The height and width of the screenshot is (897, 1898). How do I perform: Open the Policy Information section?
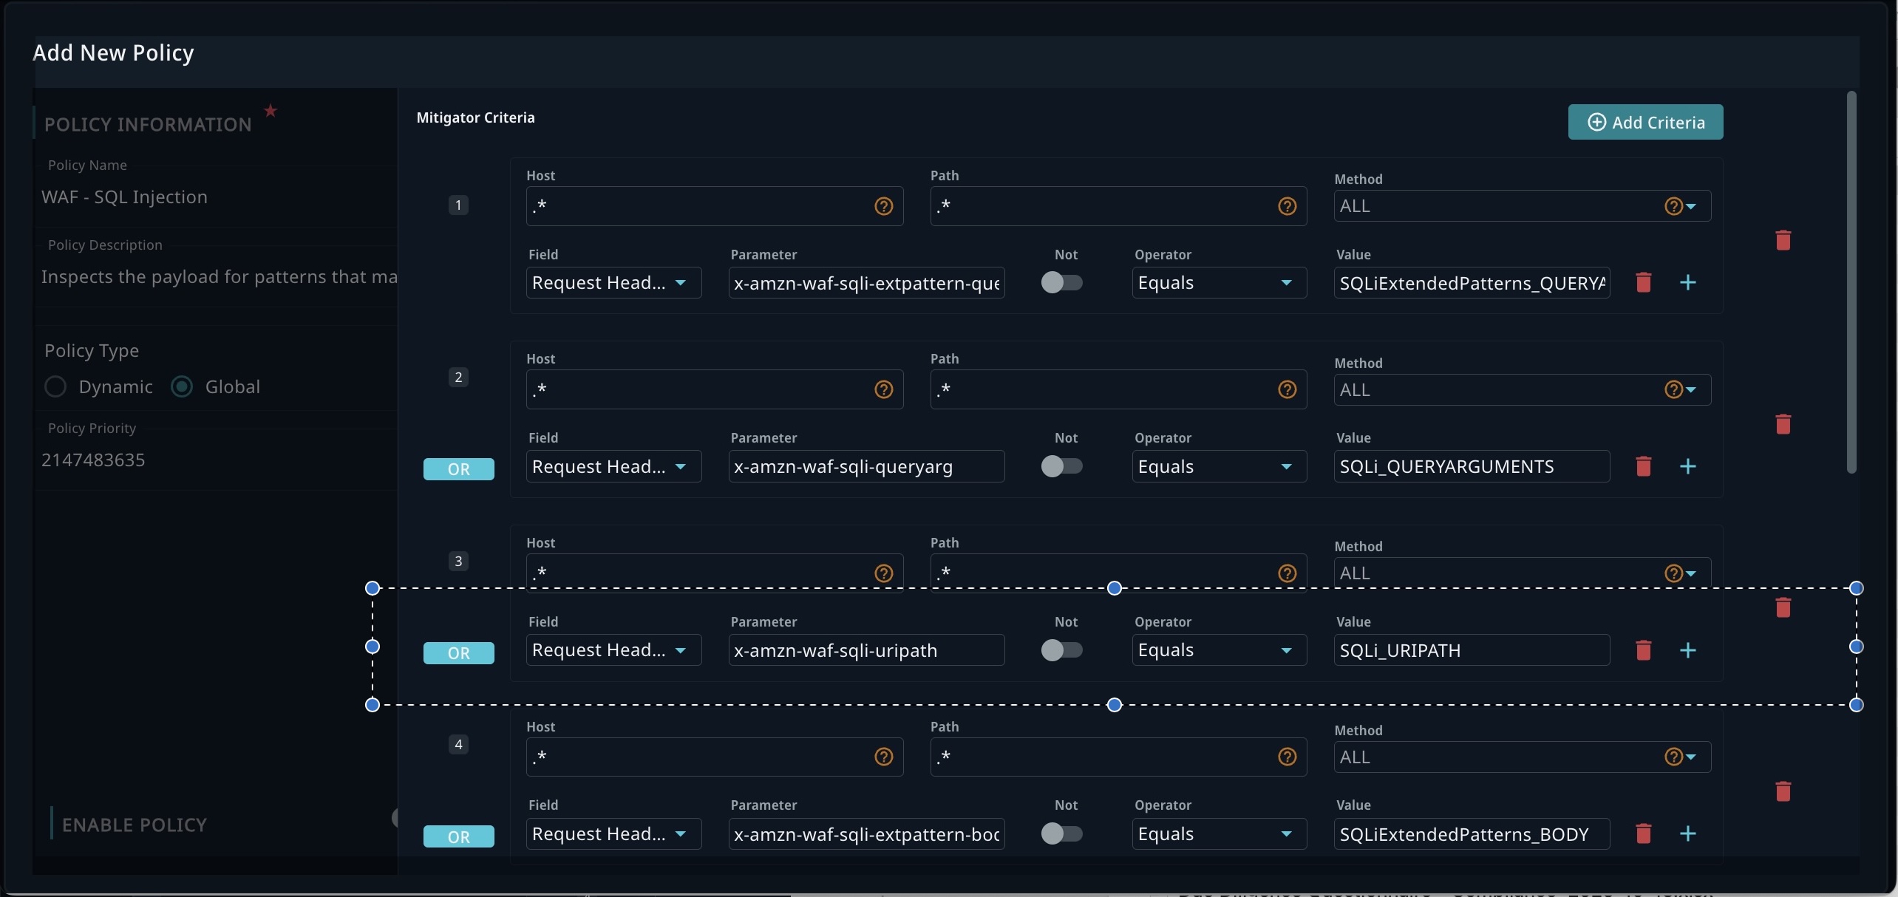point(148,124)
